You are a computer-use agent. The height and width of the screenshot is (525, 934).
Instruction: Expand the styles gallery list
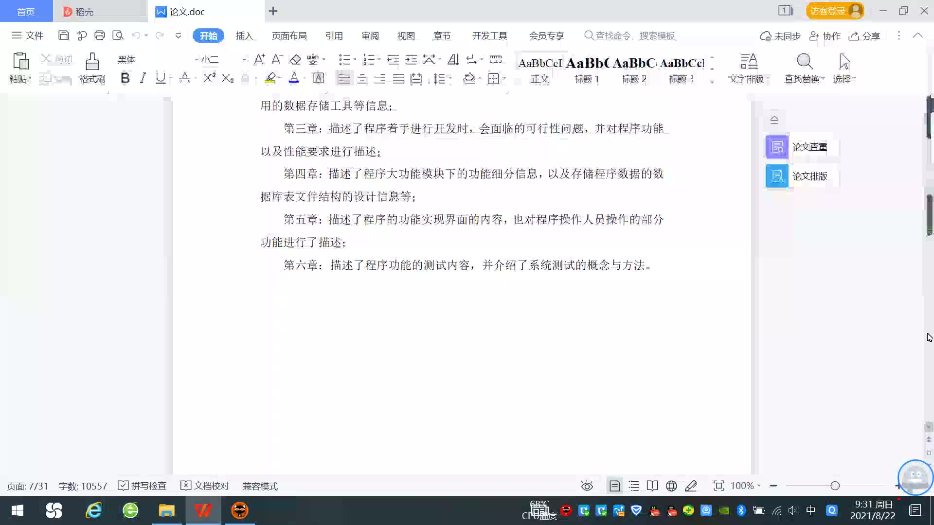point(712,81)
